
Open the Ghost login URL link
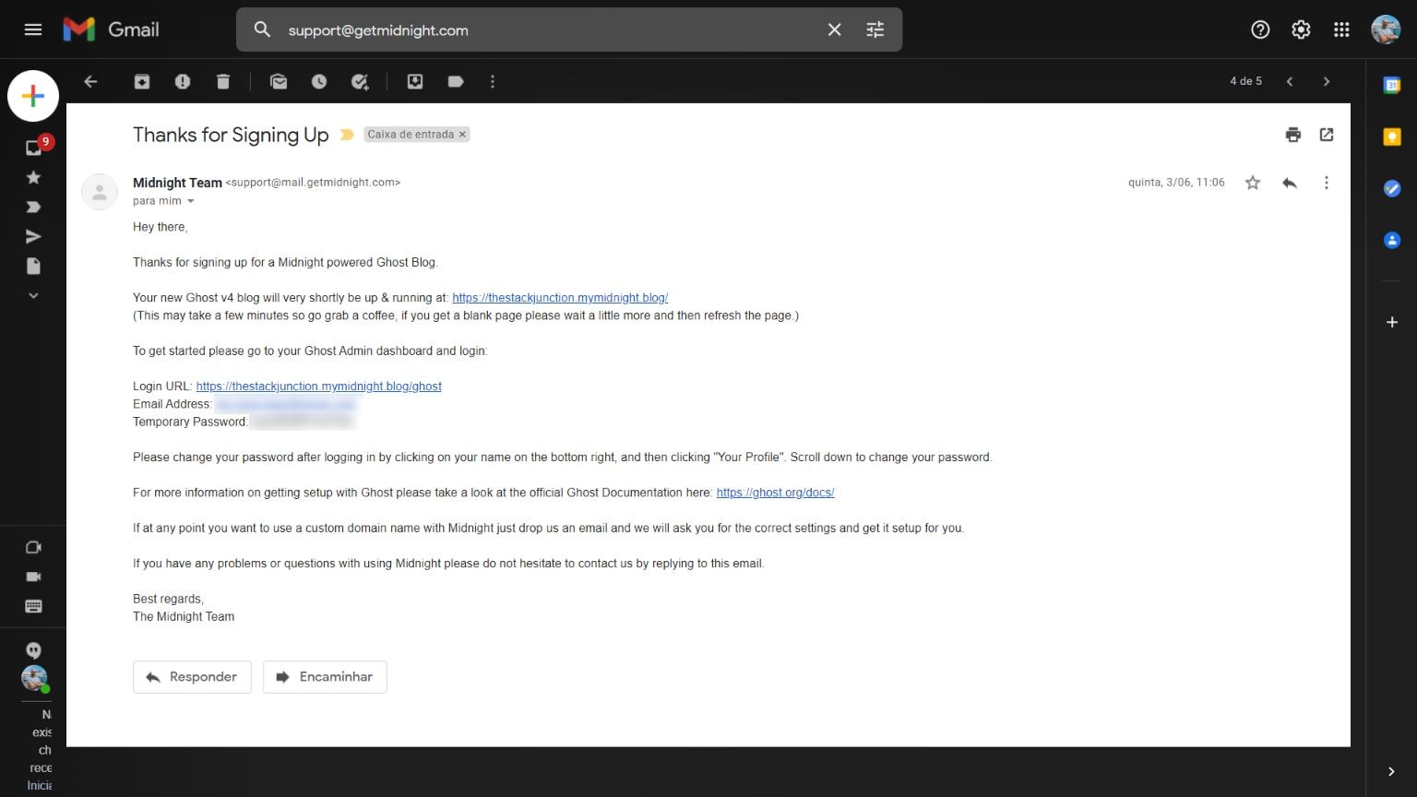[319, 387]
